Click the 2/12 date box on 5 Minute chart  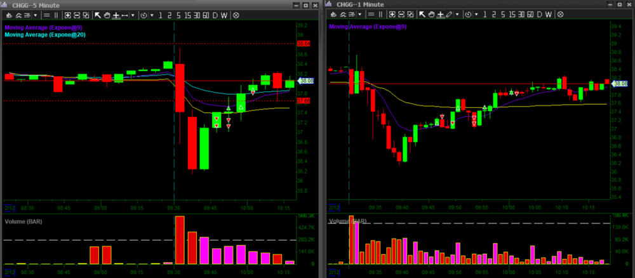point(8,208)
